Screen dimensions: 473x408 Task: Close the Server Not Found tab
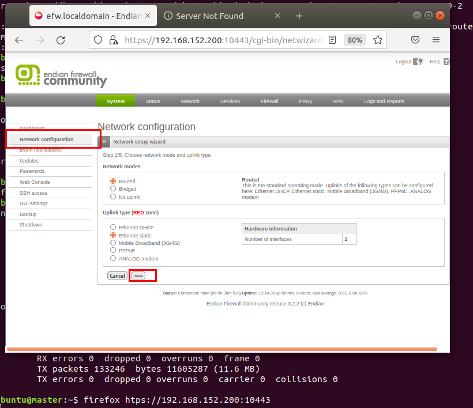(x=277, y=16)
